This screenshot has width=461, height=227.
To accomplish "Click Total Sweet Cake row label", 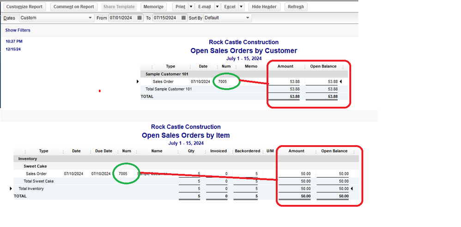I will click(38, 181).
